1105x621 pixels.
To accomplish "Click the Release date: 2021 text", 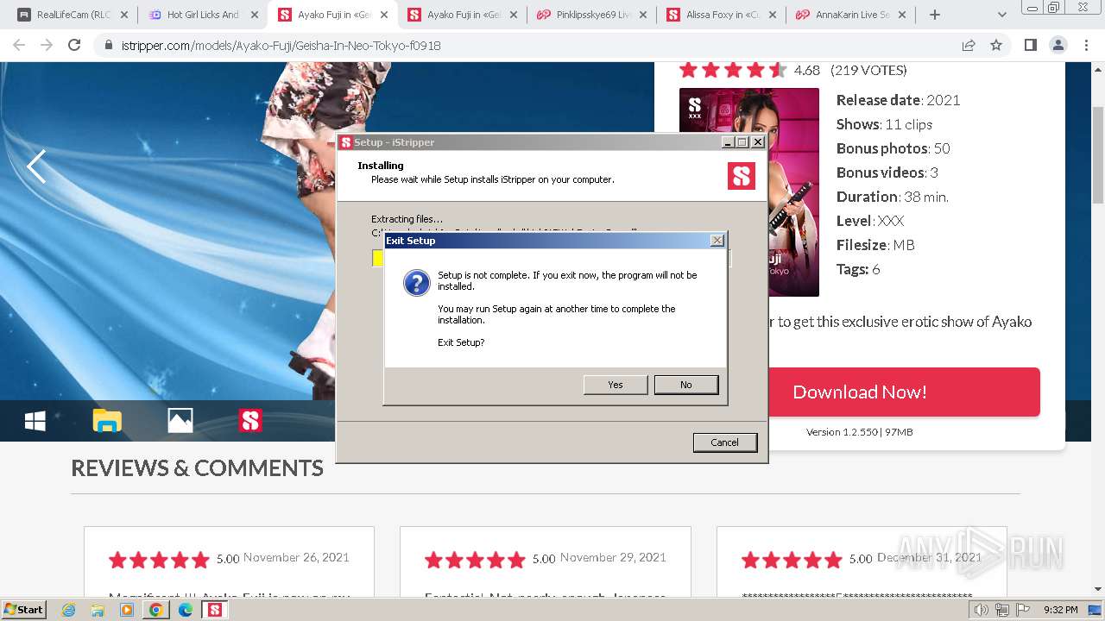I will pos(898,100).
